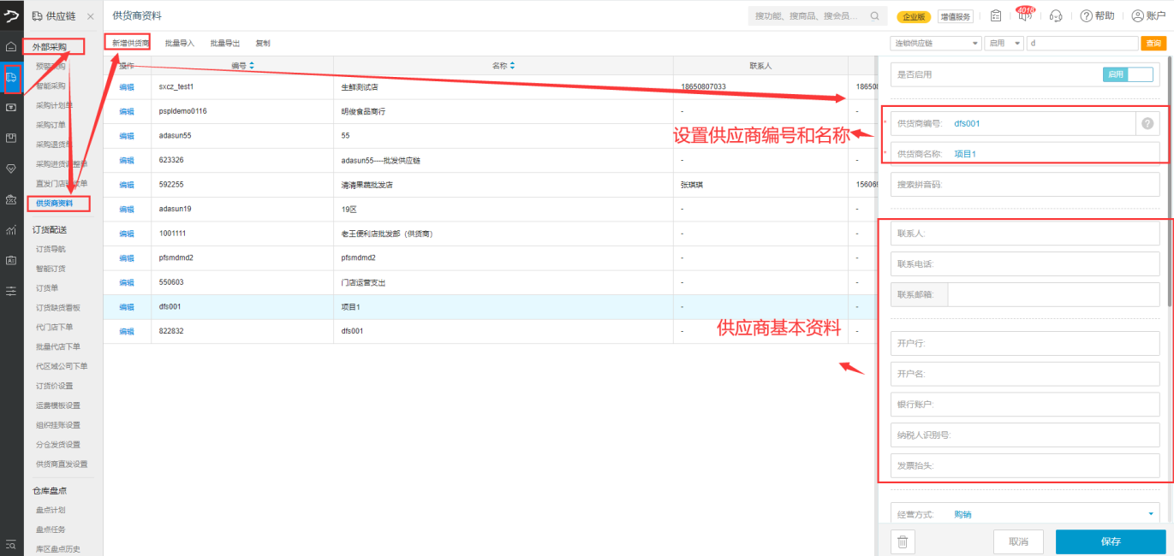The image size is (1174, 556).
Task: Close the 供应链 side menu with the X
Action: (91, 16)
